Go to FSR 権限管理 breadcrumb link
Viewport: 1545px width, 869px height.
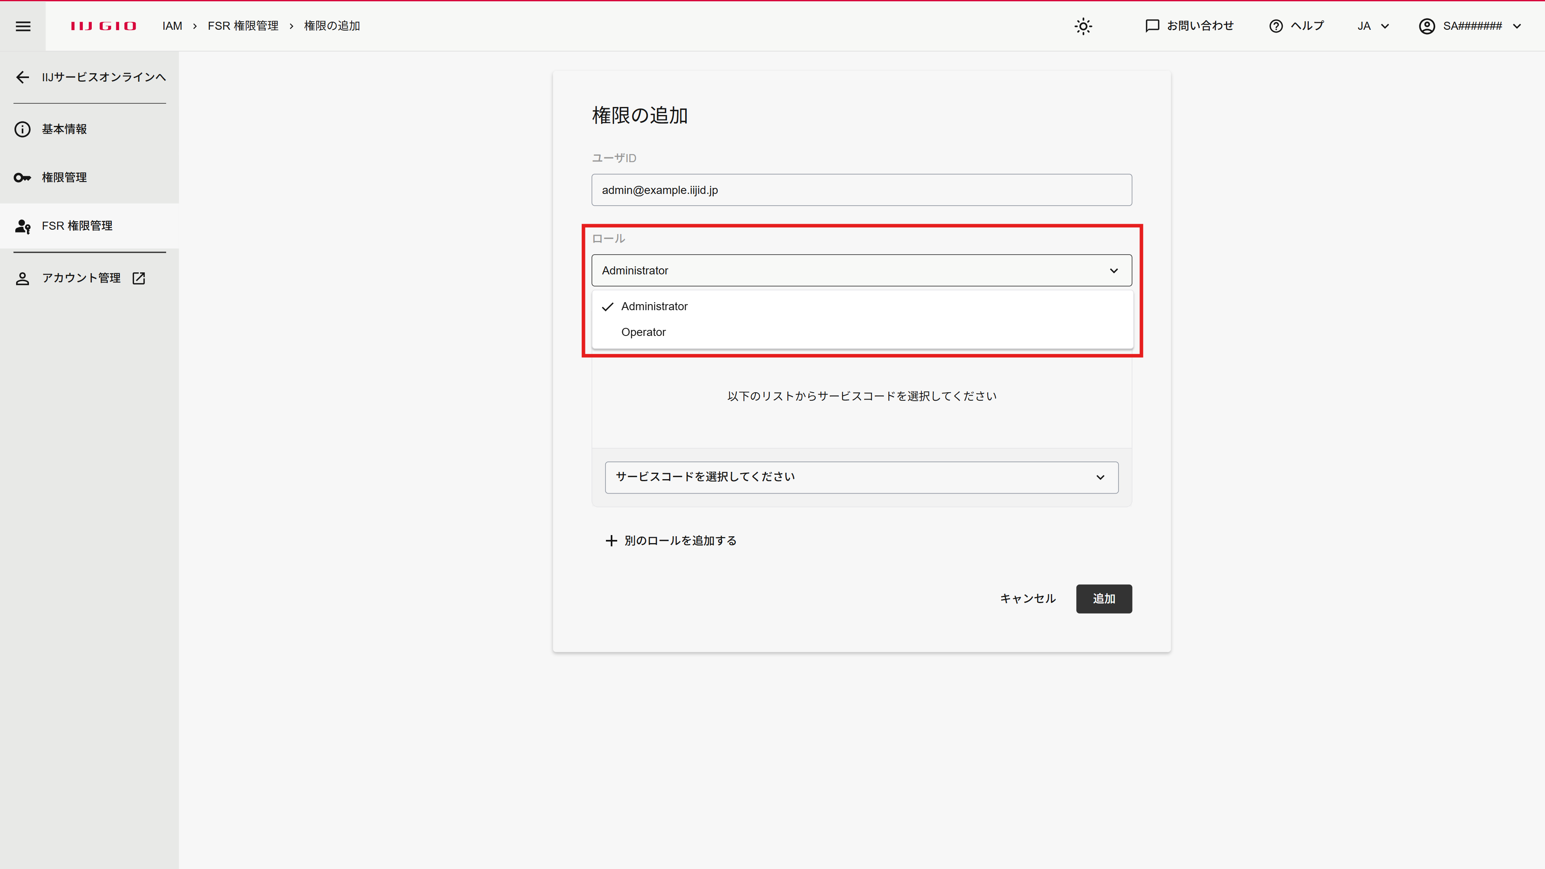(x=243, y=26)
